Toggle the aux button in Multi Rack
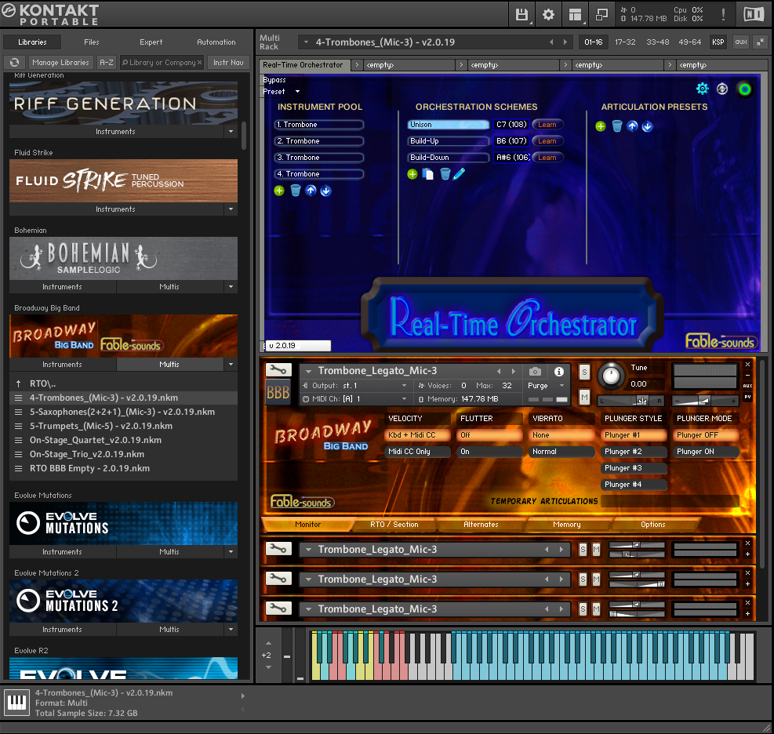 (740, 42)
